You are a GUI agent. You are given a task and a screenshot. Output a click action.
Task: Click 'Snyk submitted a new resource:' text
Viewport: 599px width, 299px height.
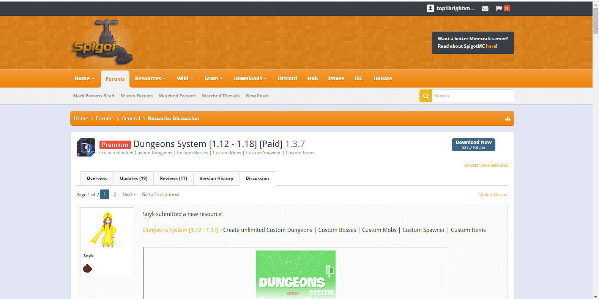[183, 214]
